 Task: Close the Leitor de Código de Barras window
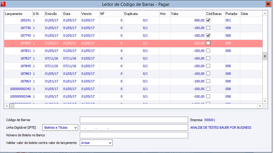(268, 4)
